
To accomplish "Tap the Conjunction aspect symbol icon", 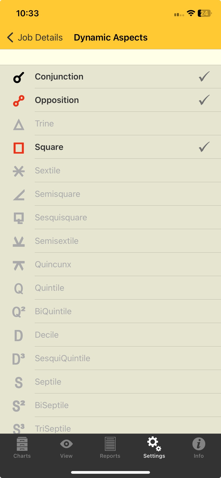I will click(19, 77).
